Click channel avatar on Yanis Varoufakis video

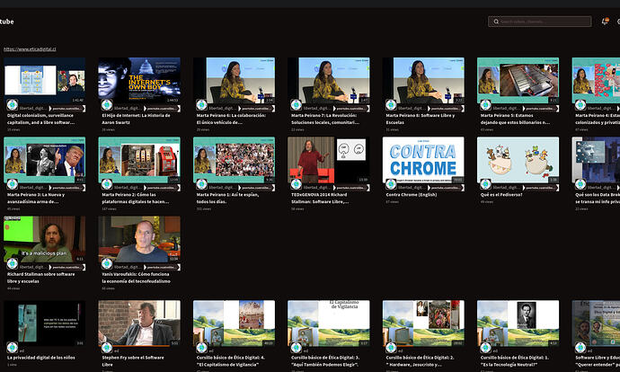pos(107,263)
